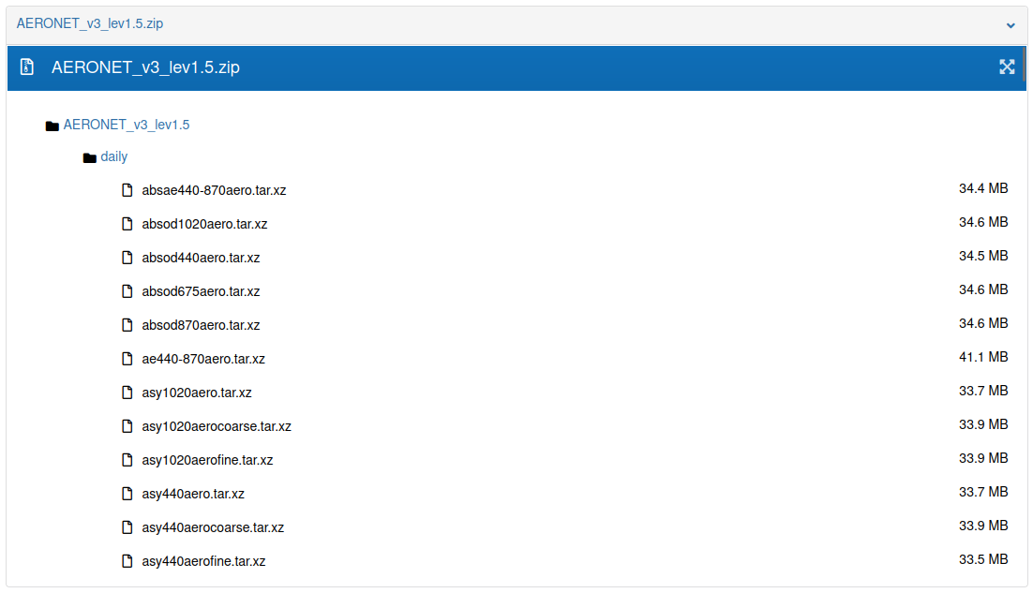Click file icon beside absod675aero.tar.xz
The image size is (1033, 593).
[127, 291]
